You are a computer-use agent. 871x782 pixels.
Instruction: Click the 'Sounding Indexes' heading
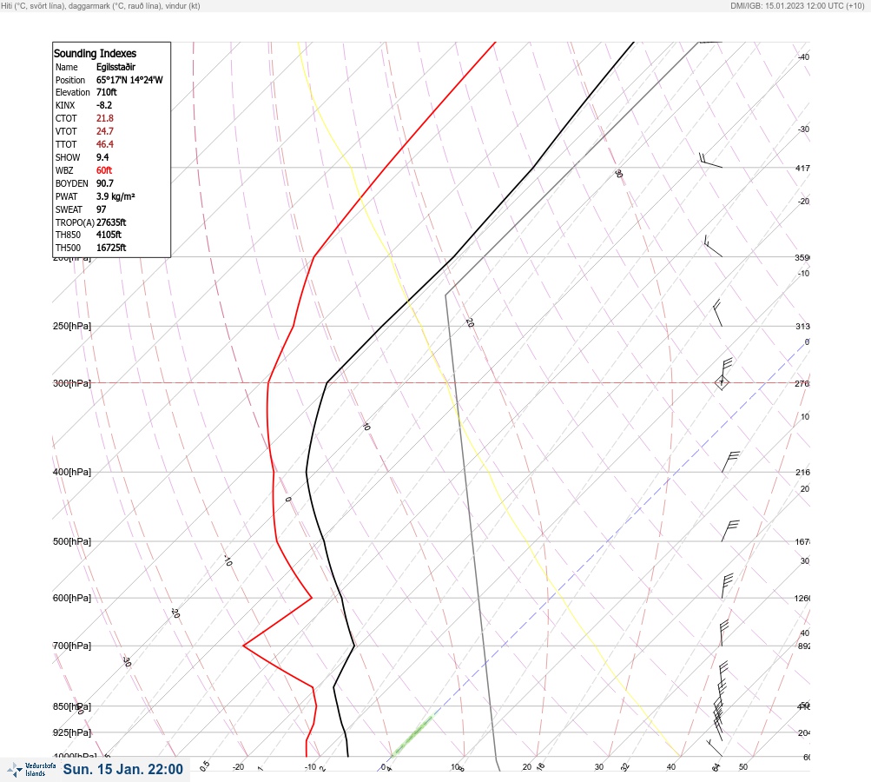(95, 53)
